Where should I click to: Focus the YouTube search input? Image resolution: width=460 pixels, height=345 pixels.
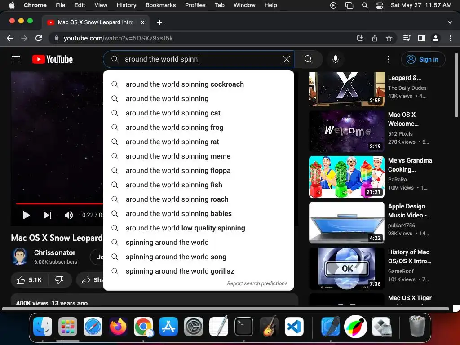click(198, 59)
